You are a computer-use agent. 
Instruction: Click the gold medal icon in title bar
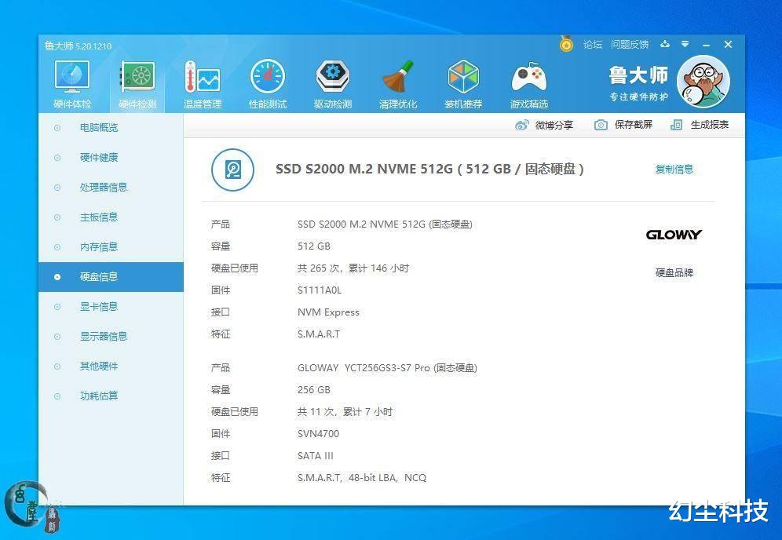pos(566,45)
